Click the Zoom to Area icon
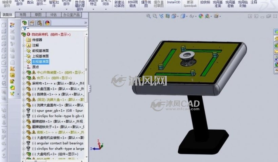This screenshot has width=278, height=162. (155, 16)
